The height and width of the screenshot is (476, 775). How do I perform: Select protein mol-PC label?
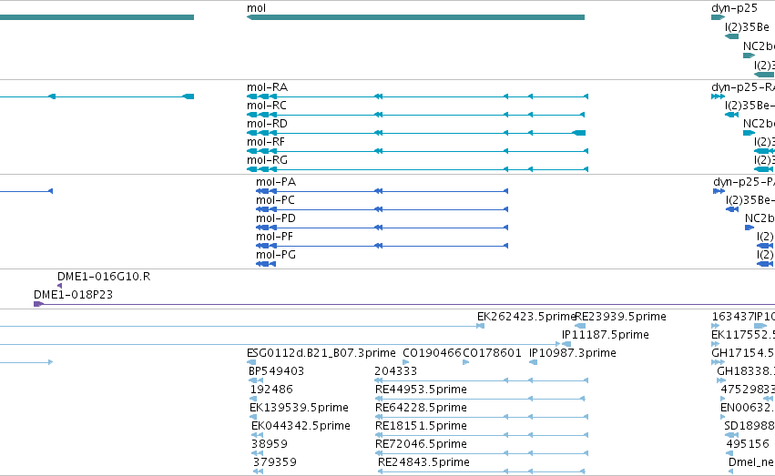point(275,200)
